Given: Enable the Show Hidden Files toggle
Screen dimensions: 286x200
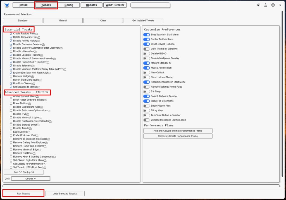Looking at the screenshot, I should click(x=146, y=106).
